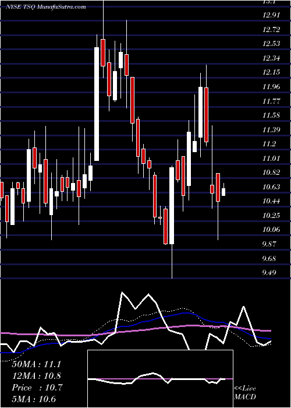The width and height of the screenshot is (291, 408).
Task: Click the 12.15 price axis label
Action: tap(271, 72)
